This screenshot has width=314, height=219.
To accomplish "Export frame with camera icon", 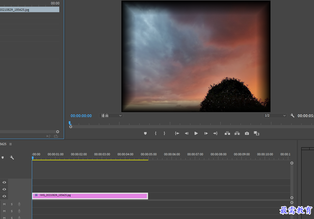I will 247,133.
